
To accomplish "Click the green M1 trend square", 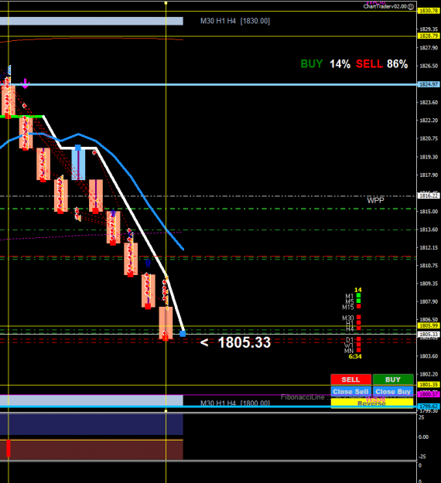I will coord(359,295).
